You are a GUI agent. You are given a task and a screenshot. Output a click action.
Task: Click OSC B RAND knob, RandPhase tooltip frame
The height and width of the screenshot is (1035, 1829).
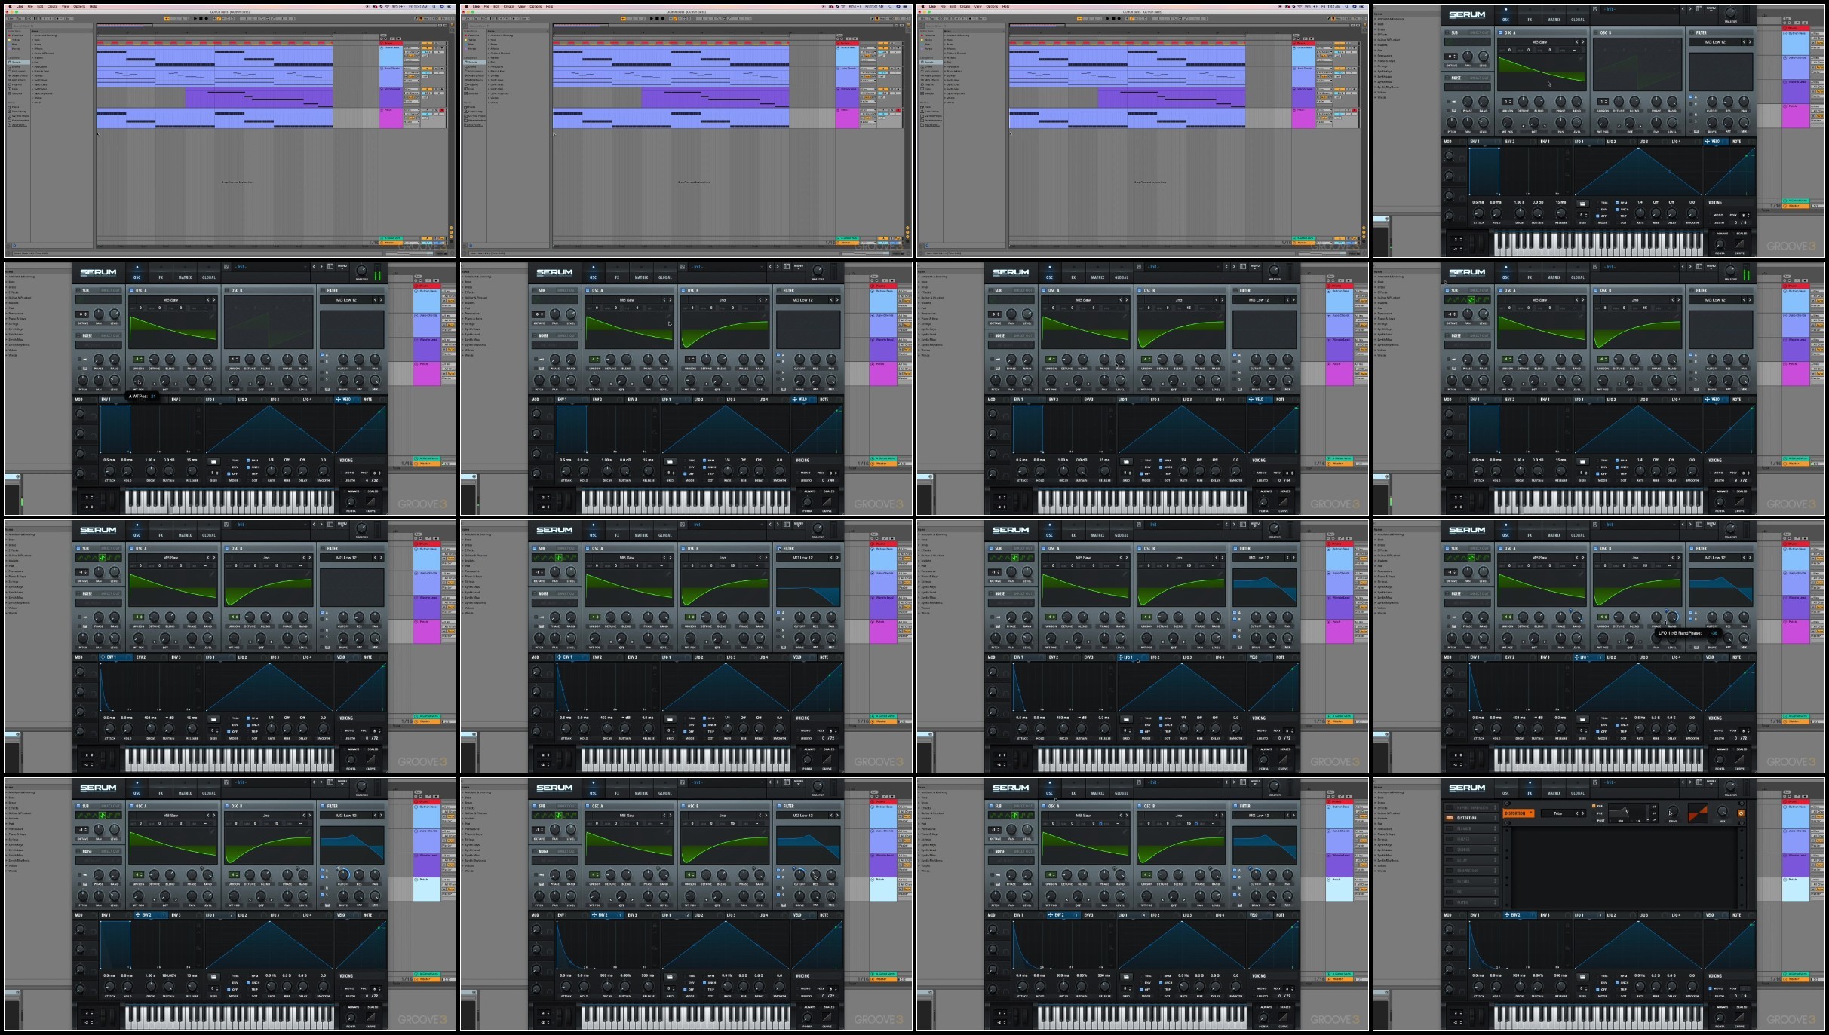click(1672, 617)
